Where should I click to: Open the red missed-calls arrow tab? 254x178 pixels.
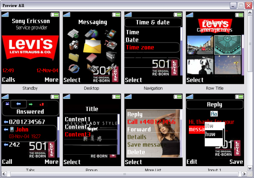click(x=42, y=104)
